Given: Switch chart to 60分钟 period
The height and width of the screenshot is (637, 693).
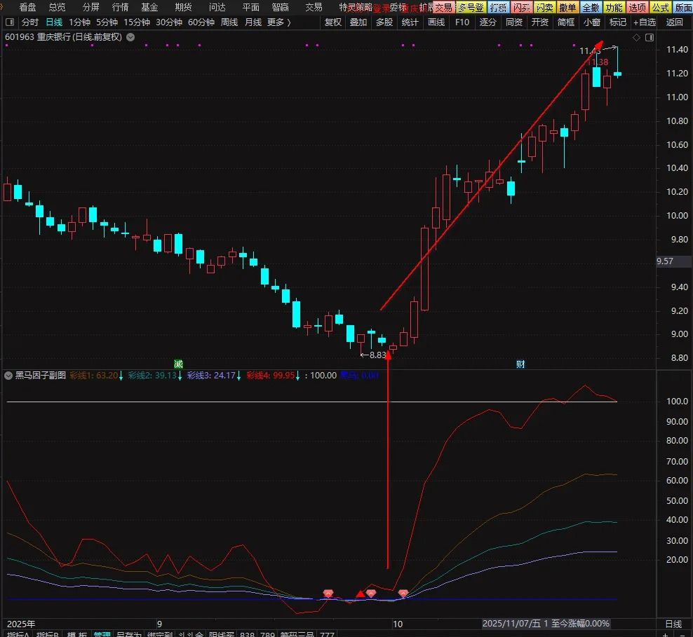Looking at the screenshot, I should pyautogui.click(x=201, y=22).
